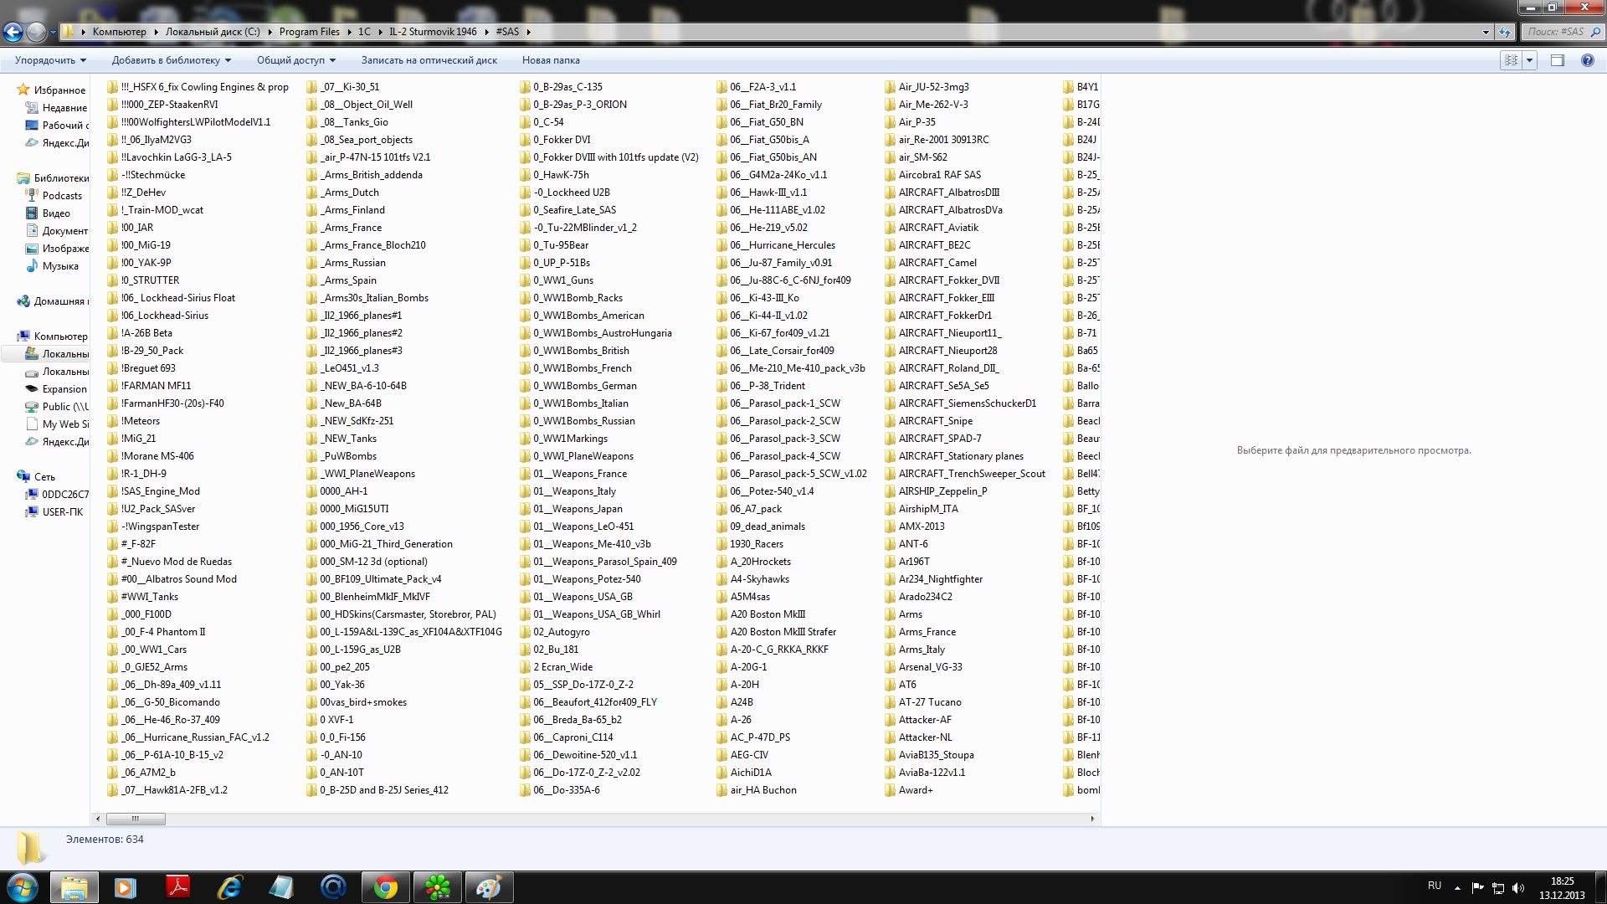Viewport: 1607px width, 904px height.
Task: Click the volume speaker tray icon
Action: [x=1518, y=888]
